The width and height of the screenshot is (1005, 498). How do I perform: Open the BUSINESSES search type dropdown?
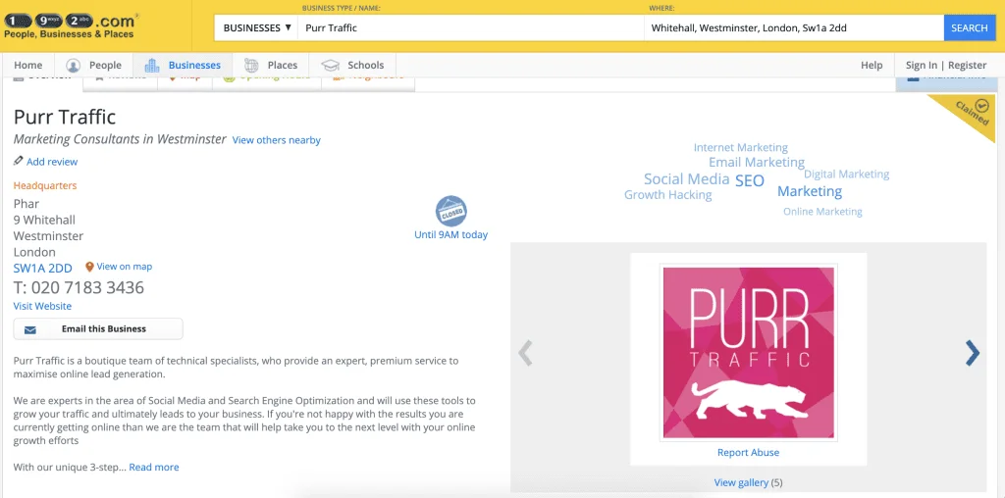(x=257, y=28)
